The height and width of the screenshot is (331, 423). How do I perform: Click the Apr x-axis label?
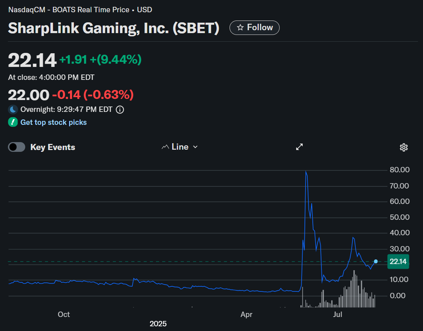coord(246,314)
